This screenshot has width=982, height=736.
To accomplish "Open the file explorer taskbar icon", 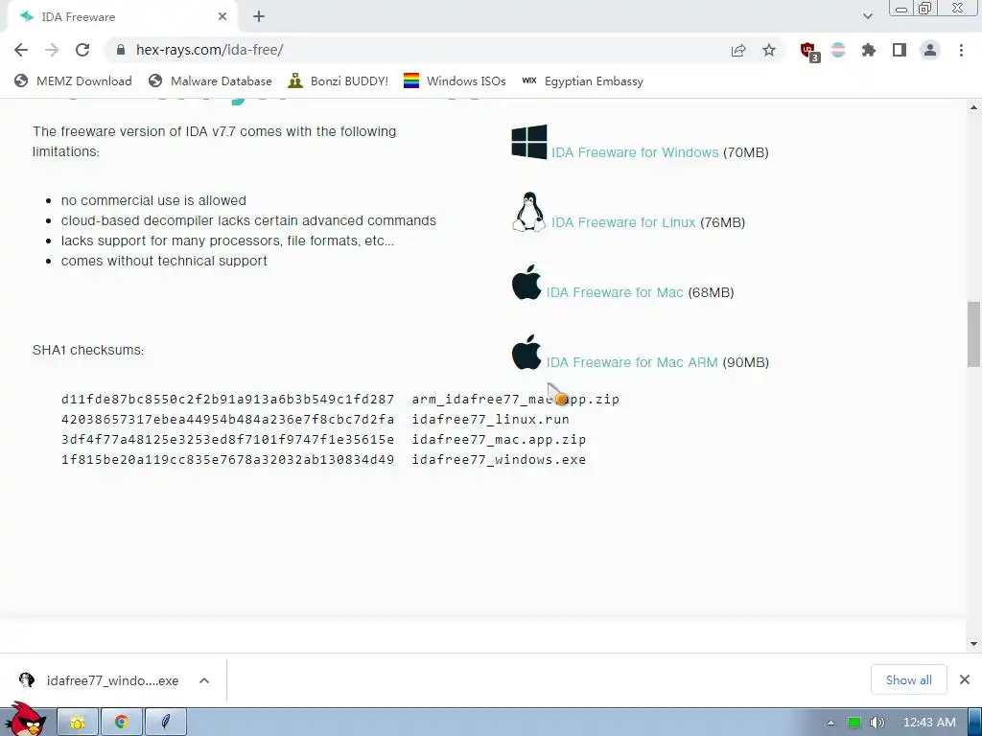I will click(x=78, y=723).
